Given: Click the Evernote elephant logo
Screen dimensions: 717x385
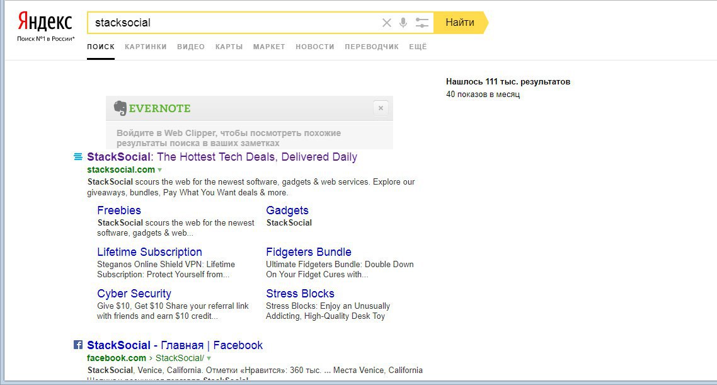Looking at the screenshot, I should click(120, 108).
